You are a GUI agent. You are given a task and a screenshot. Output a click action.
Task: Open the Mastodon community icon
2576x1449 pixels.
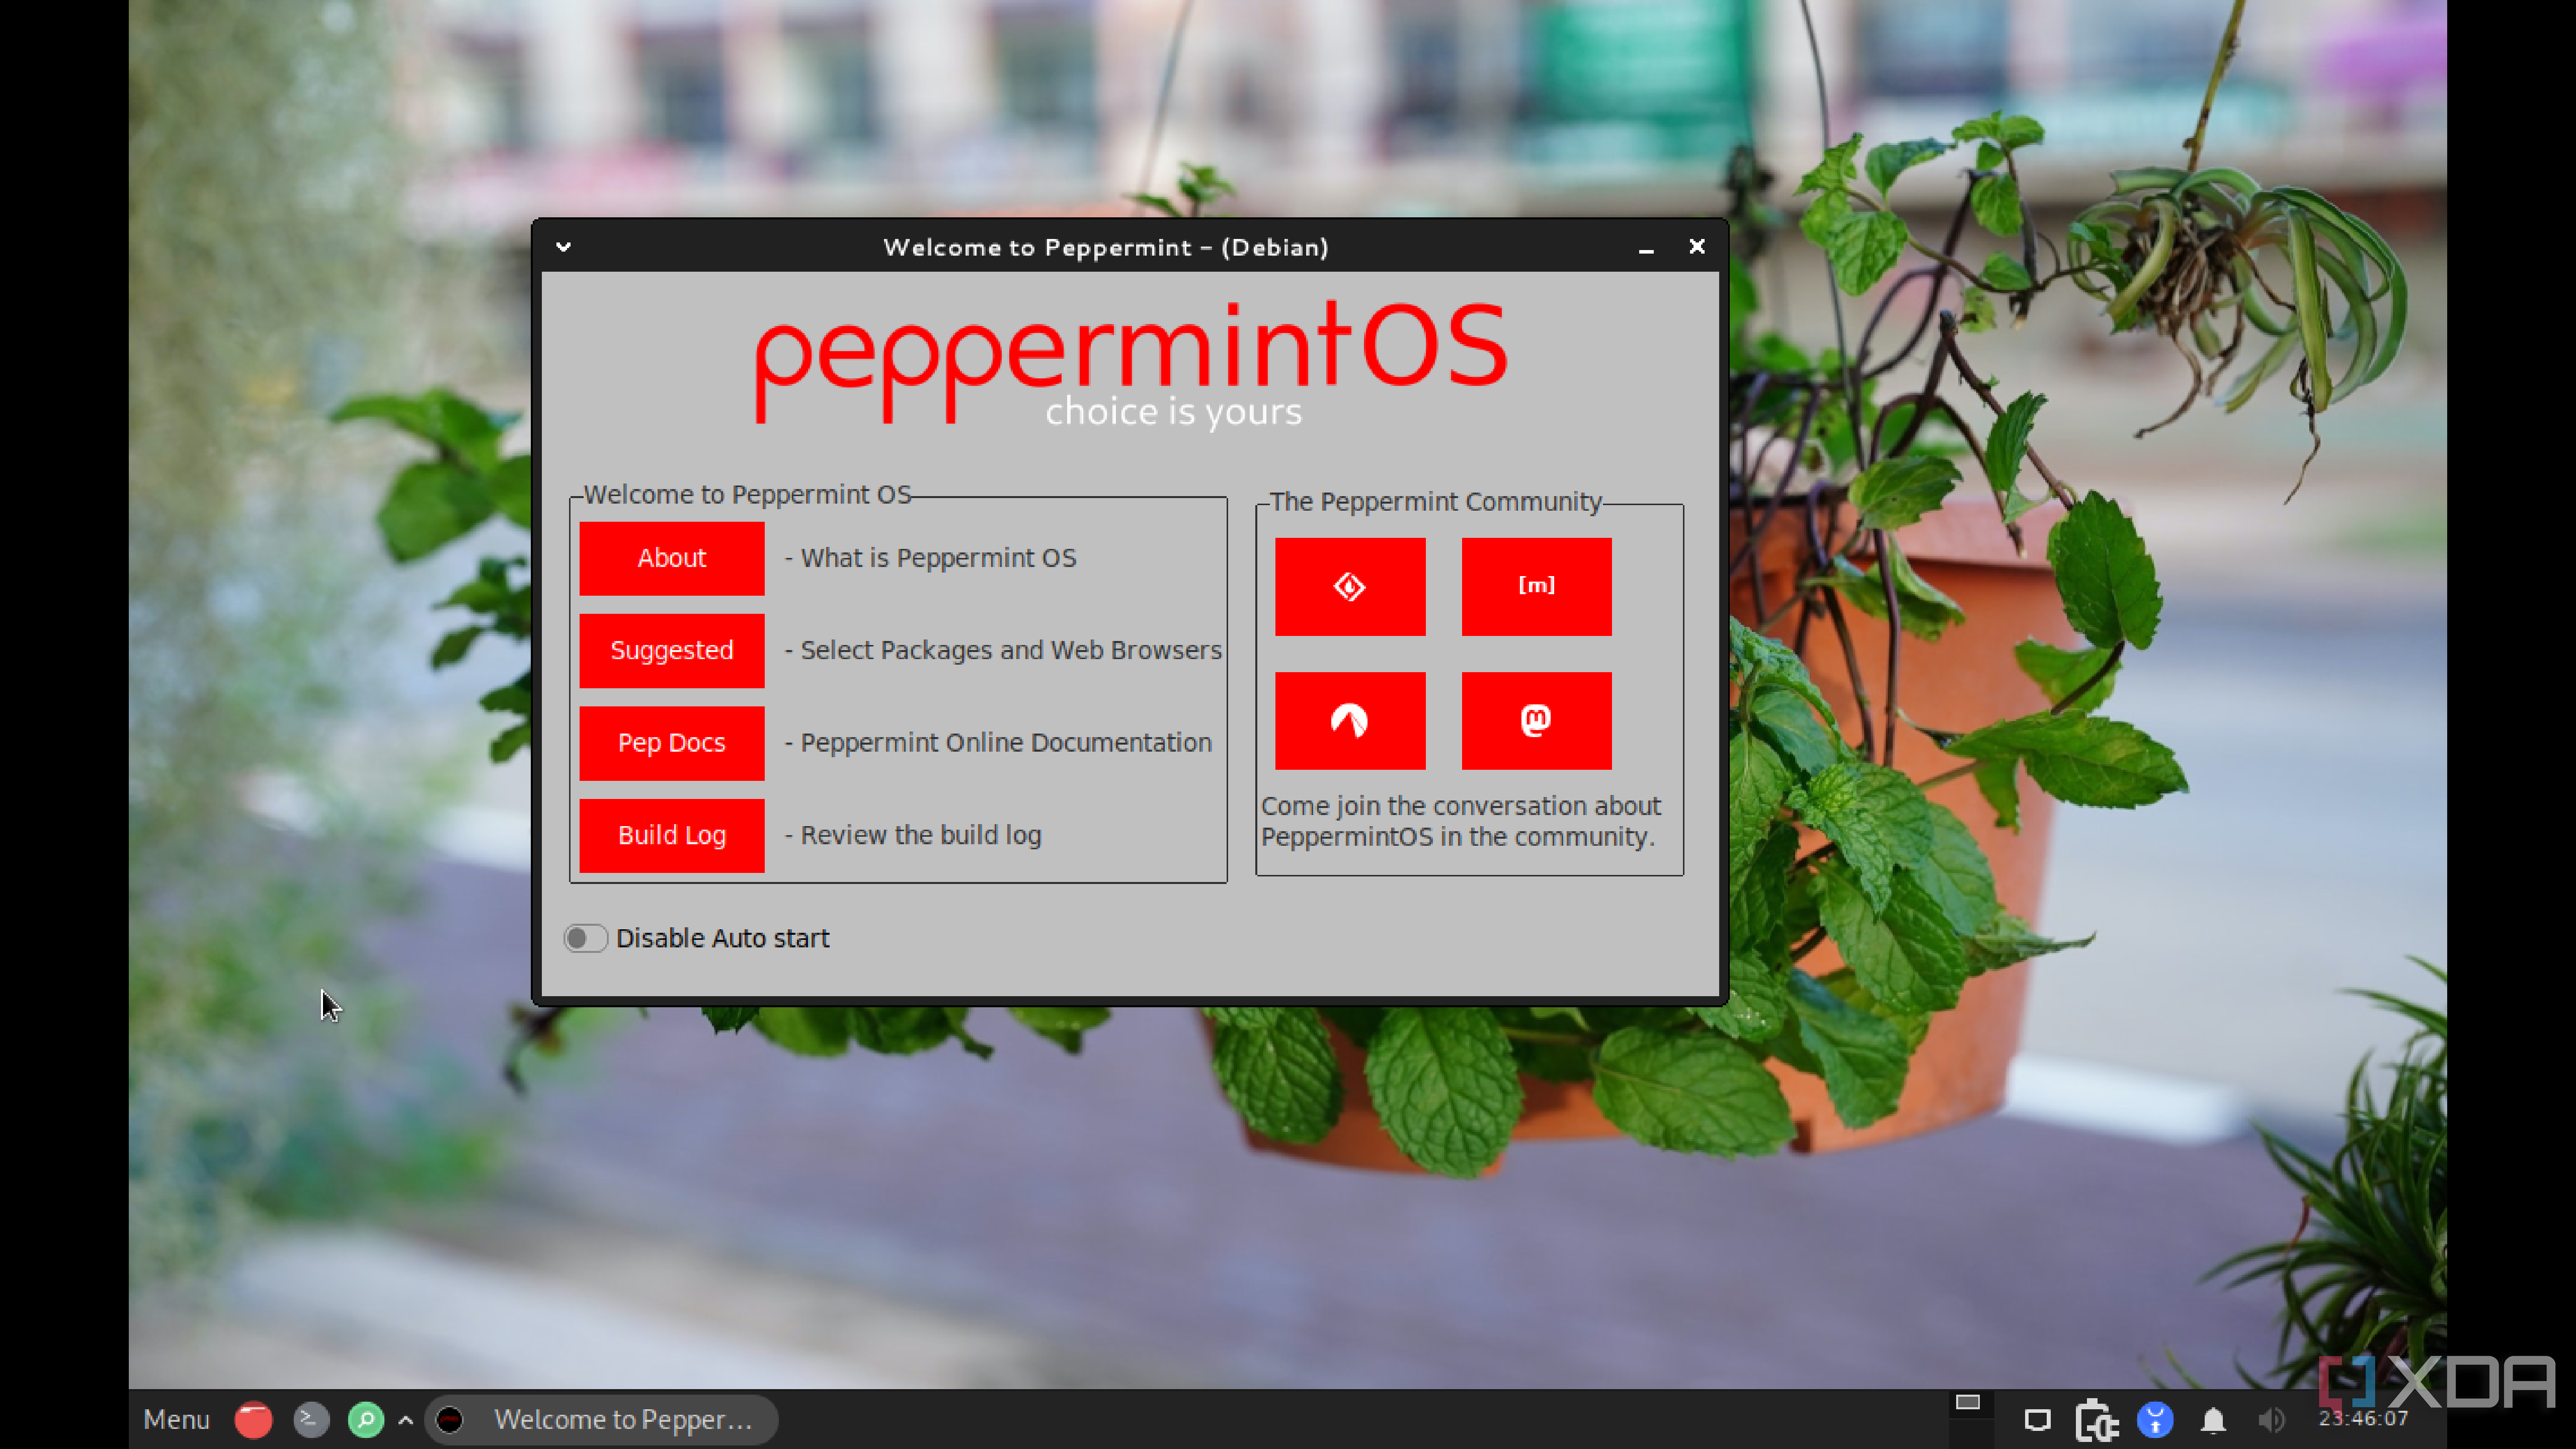pos(1536,720)
